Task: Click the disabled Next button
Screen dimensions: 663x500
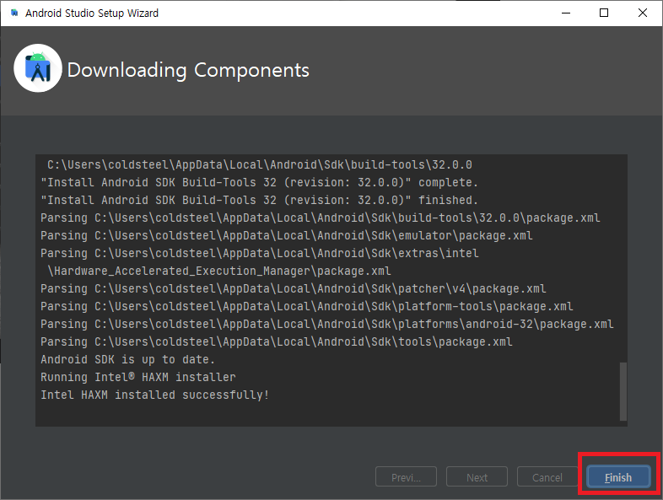Action: point(477,477)
